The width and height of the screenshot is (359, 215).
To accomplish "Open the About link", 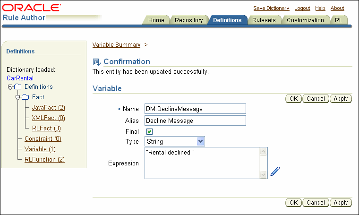I will 337,8.
